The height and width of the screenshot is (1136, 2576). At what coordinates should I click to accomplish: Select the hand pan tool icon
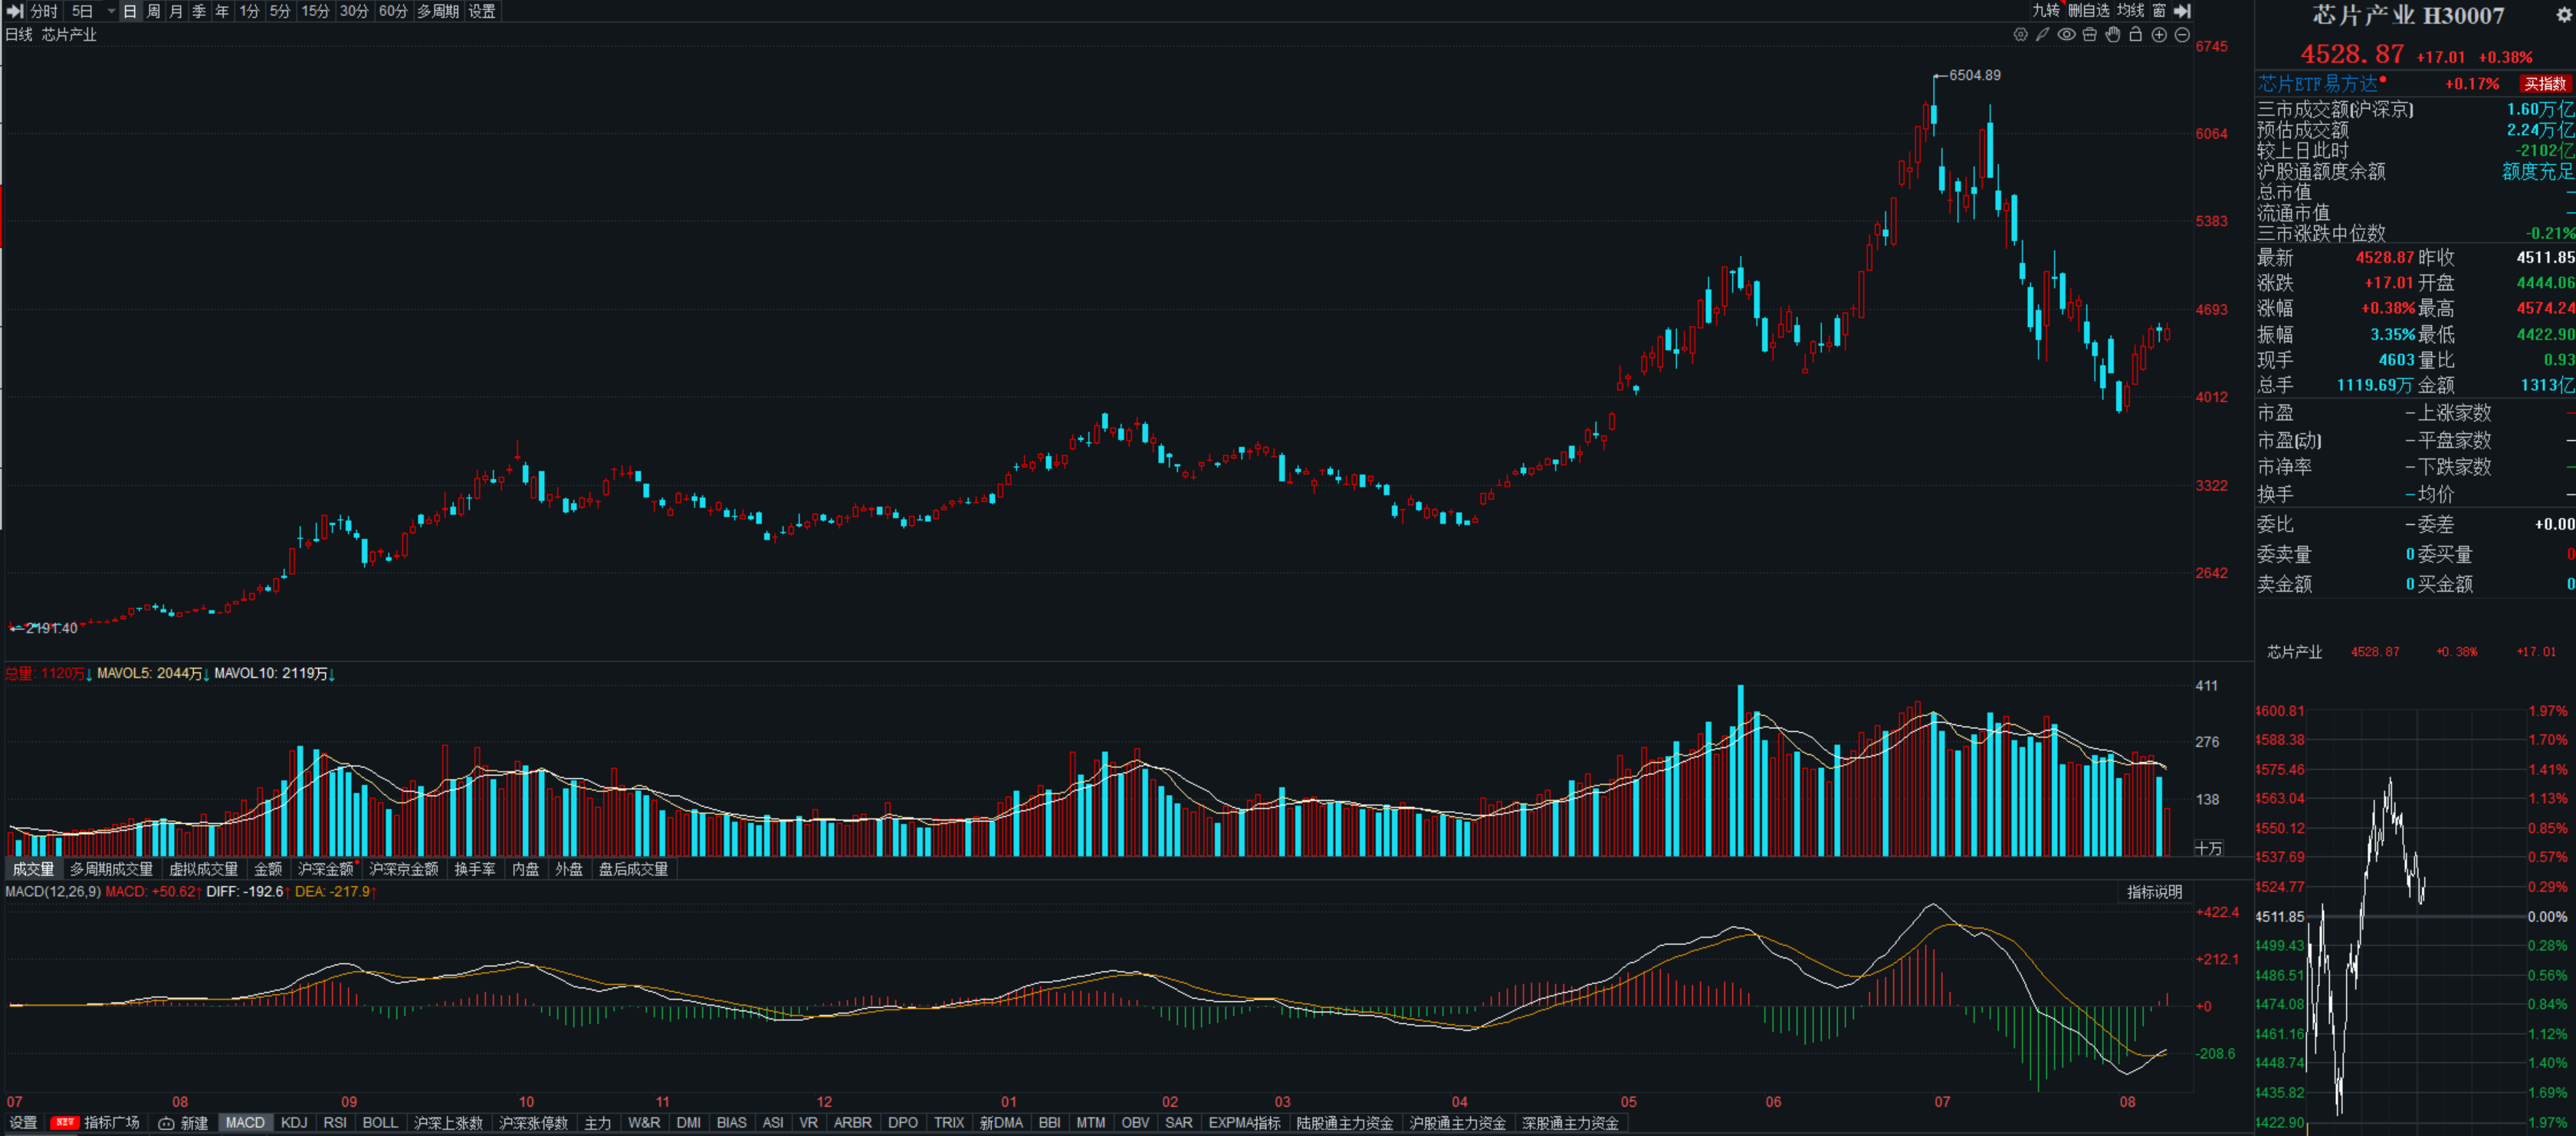tap(2113, 35)
